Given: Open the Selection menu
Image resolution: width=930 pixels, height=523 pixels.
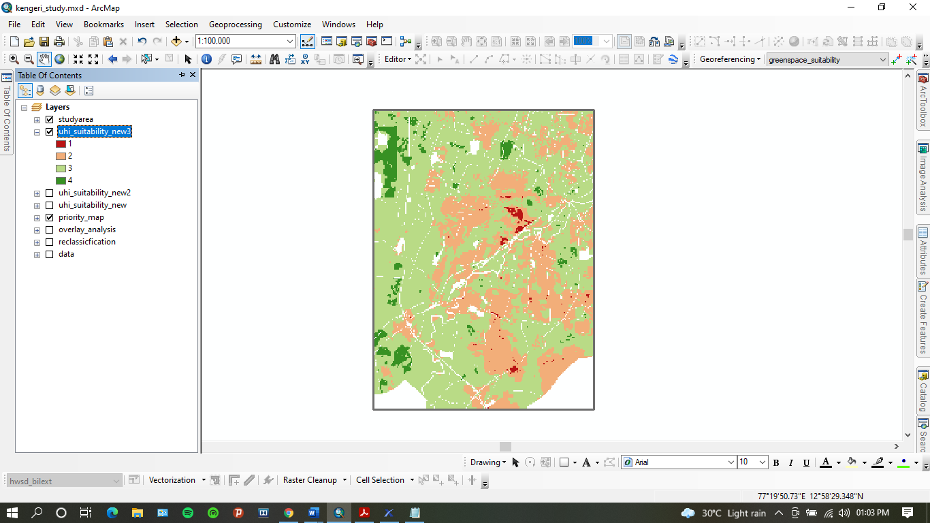Looking at the screenshot, I should point(181,24).
